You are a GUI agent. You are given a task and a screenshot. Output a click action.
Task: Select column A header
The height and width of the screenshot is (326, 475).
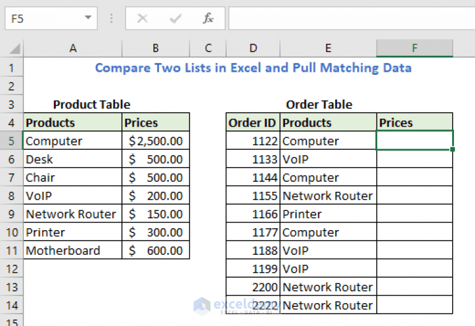(73, 48)
